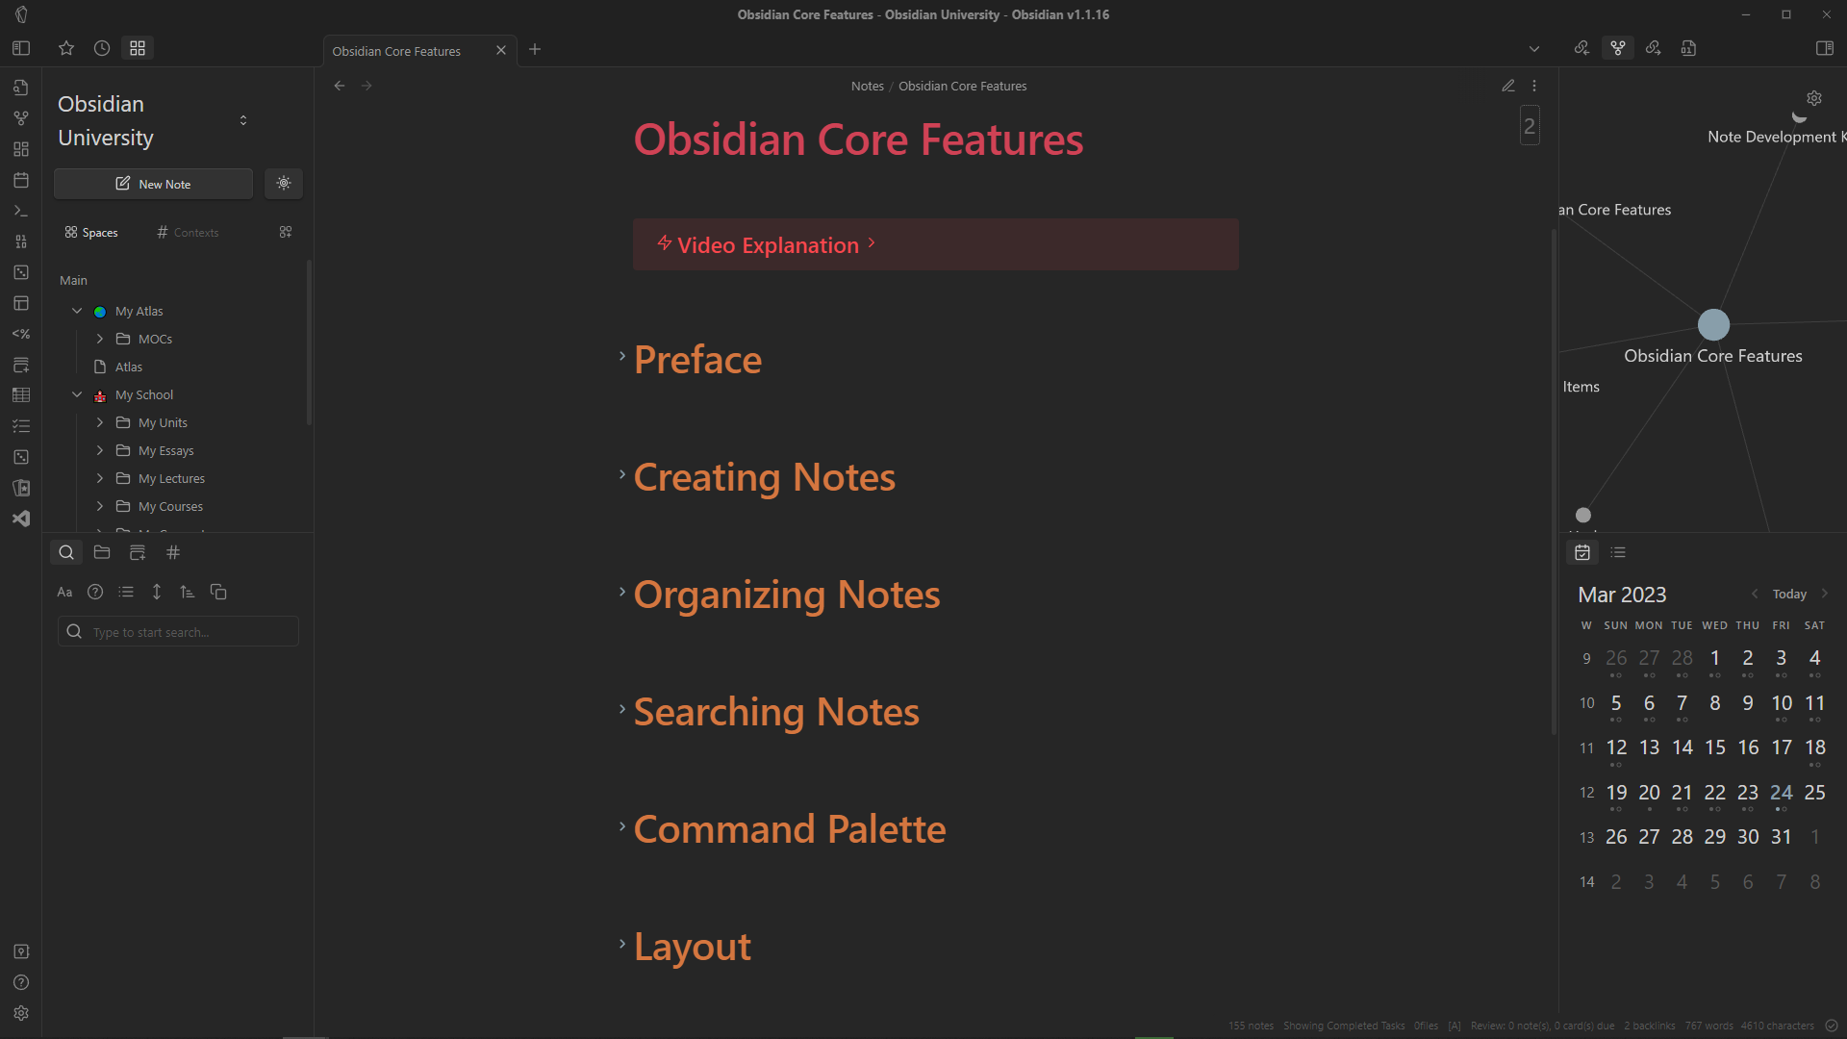Image resolution: width=1847 pixels, height=1039 pixels.
Task: Expand the MOCs folder
Action: point(99,339)
